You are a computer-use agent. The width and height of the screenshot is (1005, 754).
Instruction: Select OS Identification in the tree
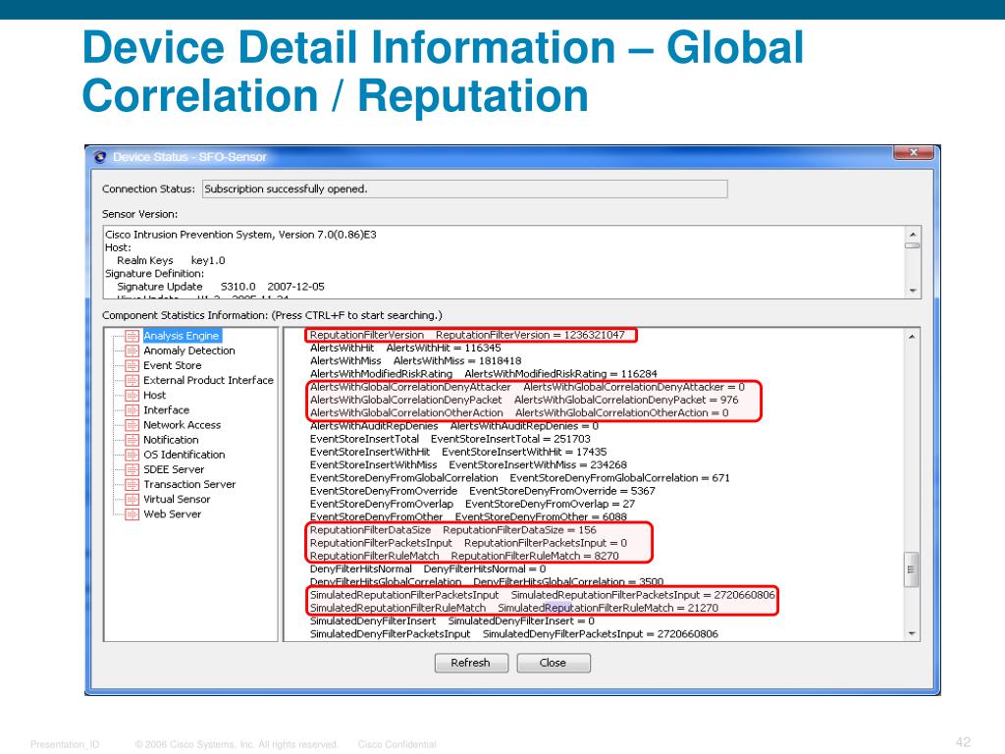click(x=184, y=455)
